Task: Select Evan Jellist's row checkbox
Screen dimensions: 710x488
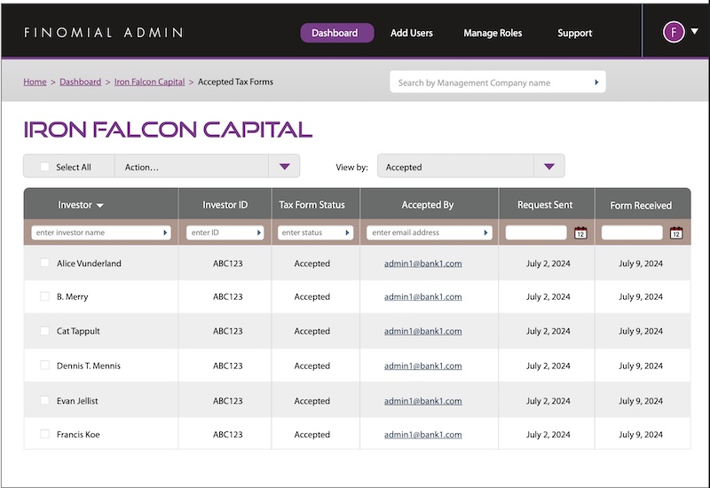Action: click(45, 401)
